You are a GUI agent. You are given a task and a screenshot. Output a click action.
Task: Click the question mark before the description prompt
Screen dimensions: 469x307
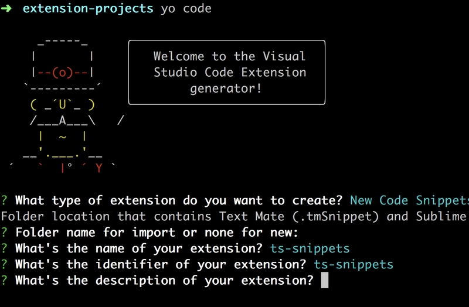pos(5,280)
